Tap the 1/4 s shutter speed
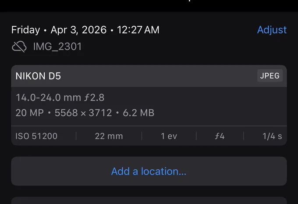298x204 pixels. (272, 136)
